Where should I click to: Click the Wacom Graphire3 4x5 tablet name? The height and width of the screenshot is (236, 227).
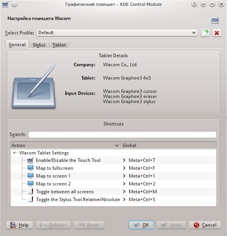[x=127, y=78]
